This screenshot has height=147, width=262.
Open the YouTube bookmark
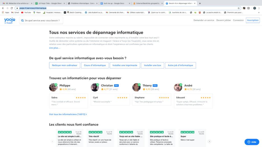point(26,13)
